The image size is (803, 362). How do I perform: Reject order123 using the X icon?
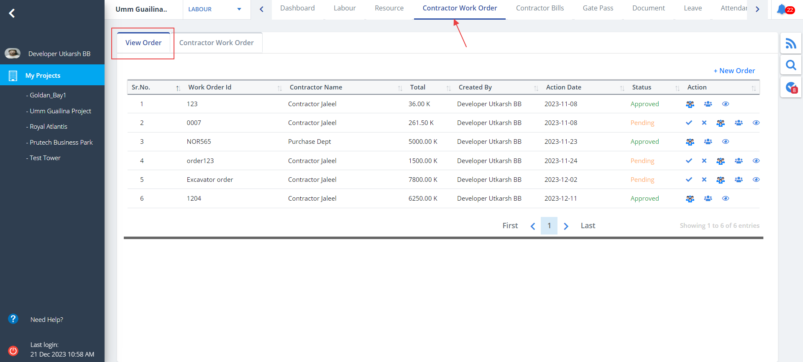coord(704,161)
